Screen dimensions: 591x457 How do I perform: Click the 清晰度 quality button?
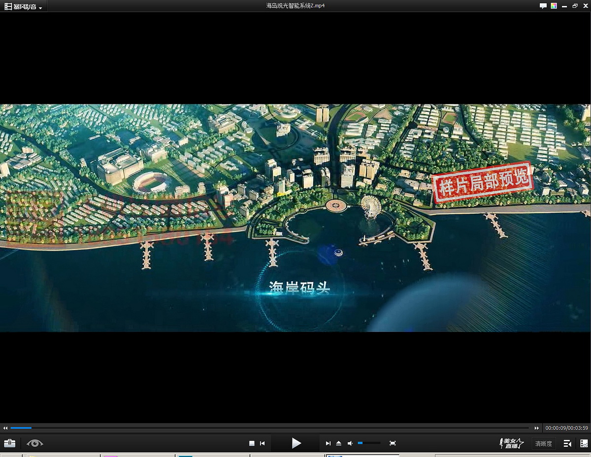[543, 444]
